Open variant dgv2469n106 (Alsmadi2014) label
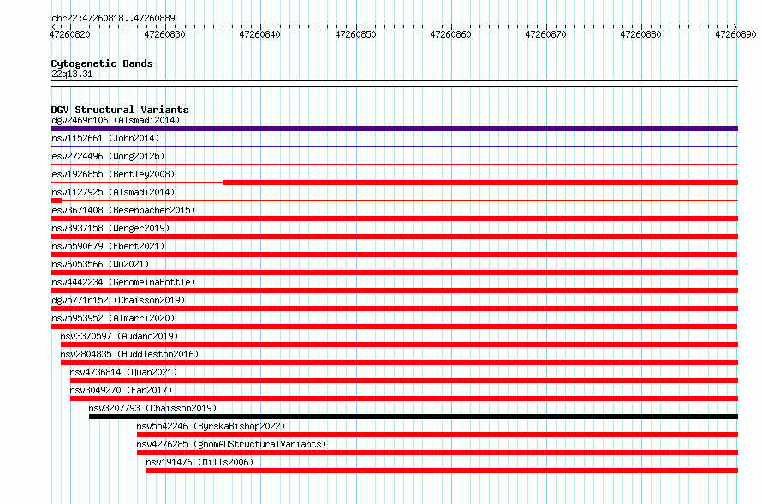 (x=116, y=120)
